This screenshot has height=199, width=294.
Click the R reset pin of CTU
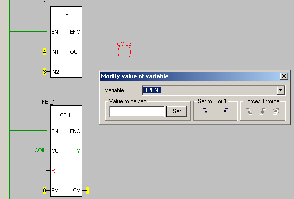click(x=53, y=171)
